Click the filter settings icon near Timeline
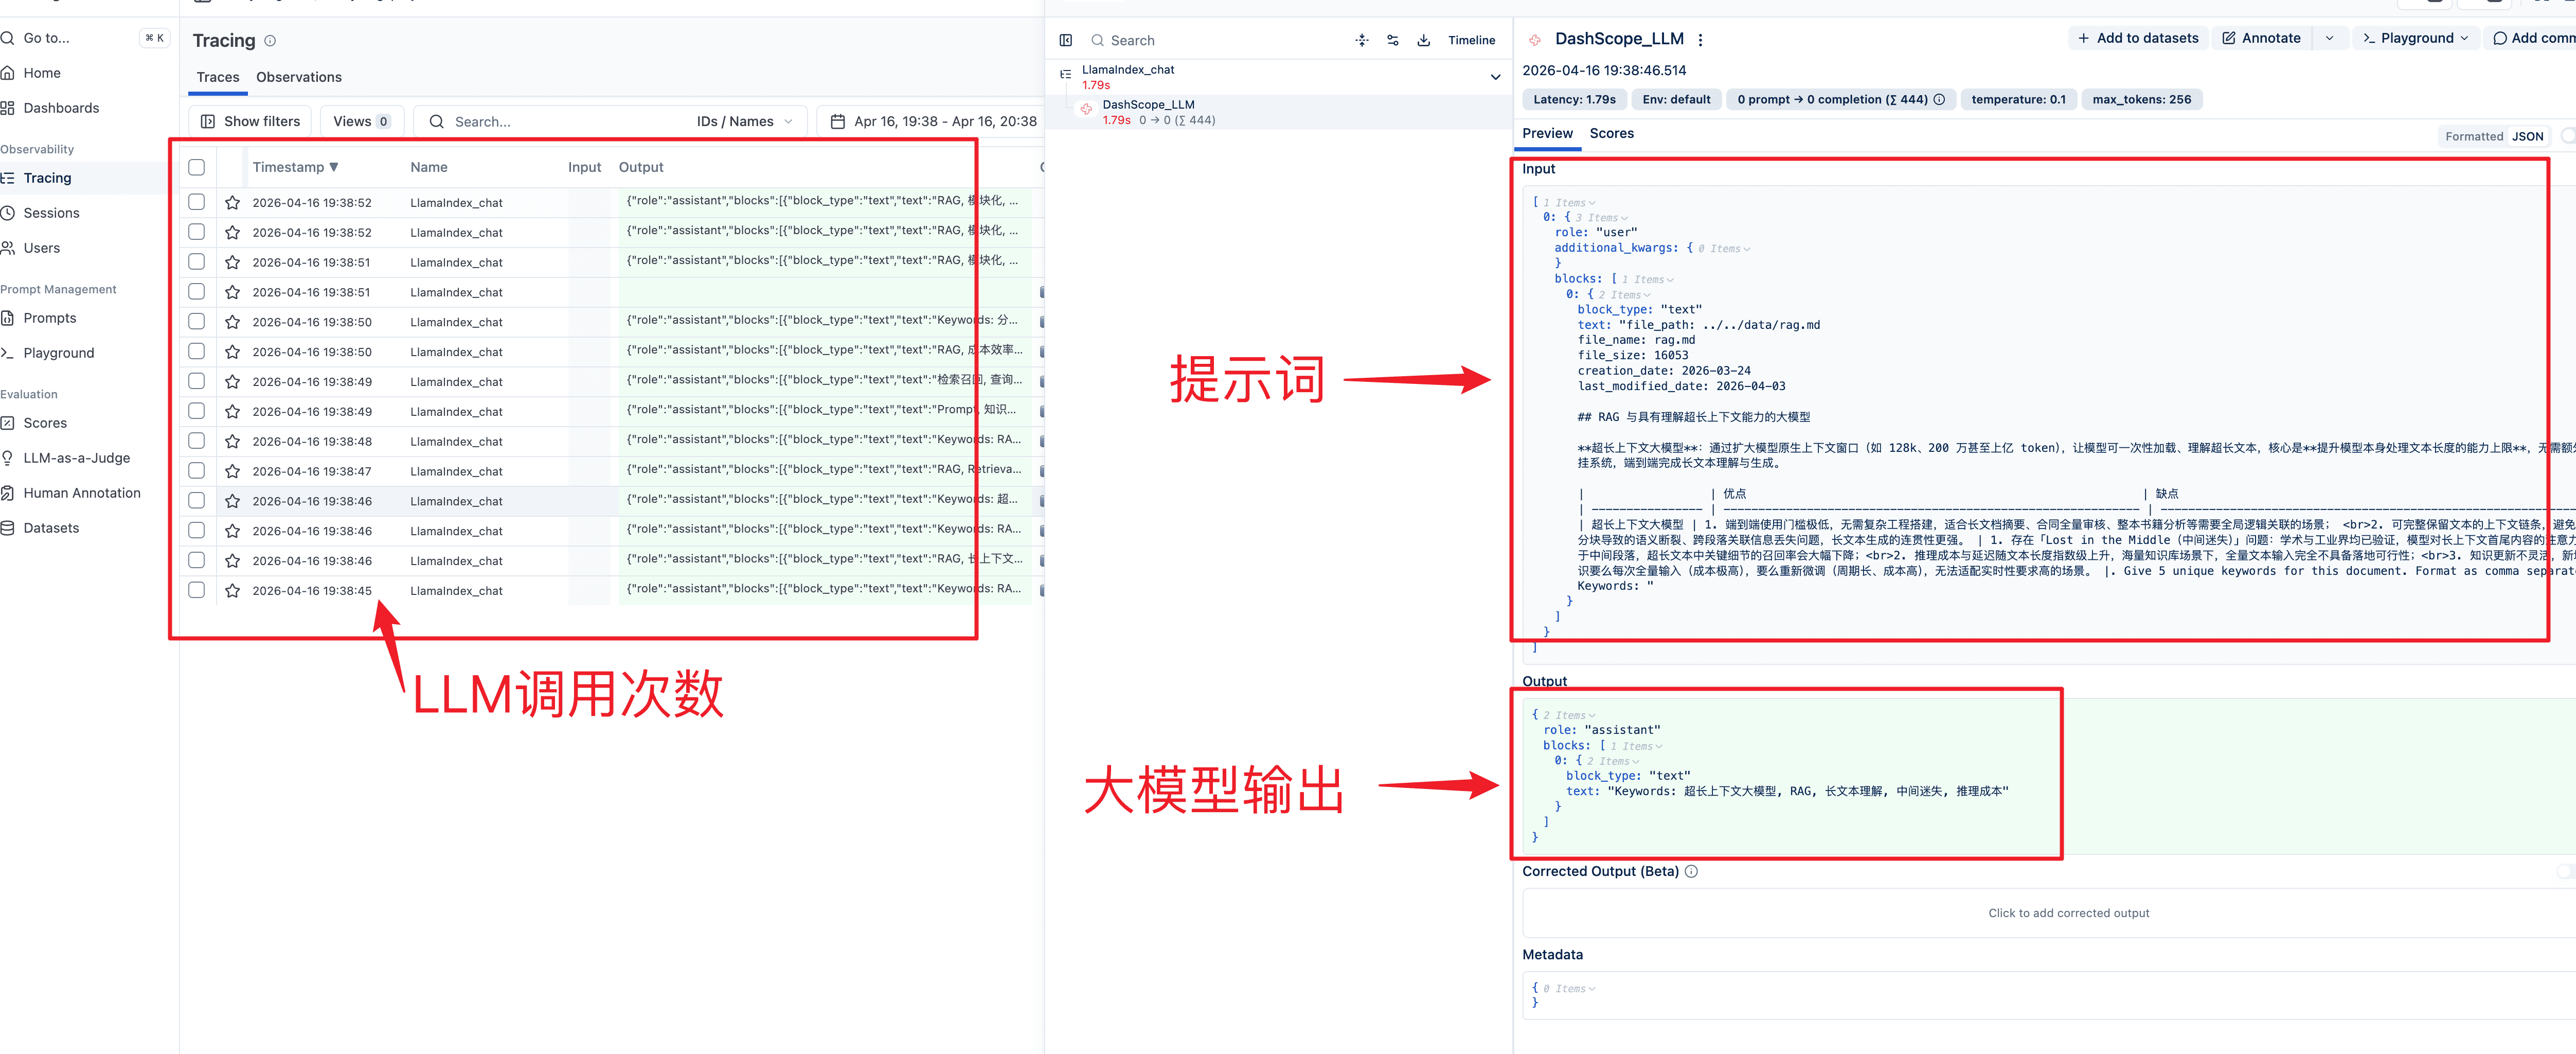Screen dimensions: 2576x1054 [1392, 40]
